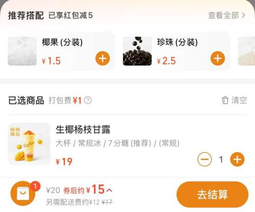
Task: Open the 生椰杨枝甘露 drink thumbnail
Action: [x=29, y=144]
